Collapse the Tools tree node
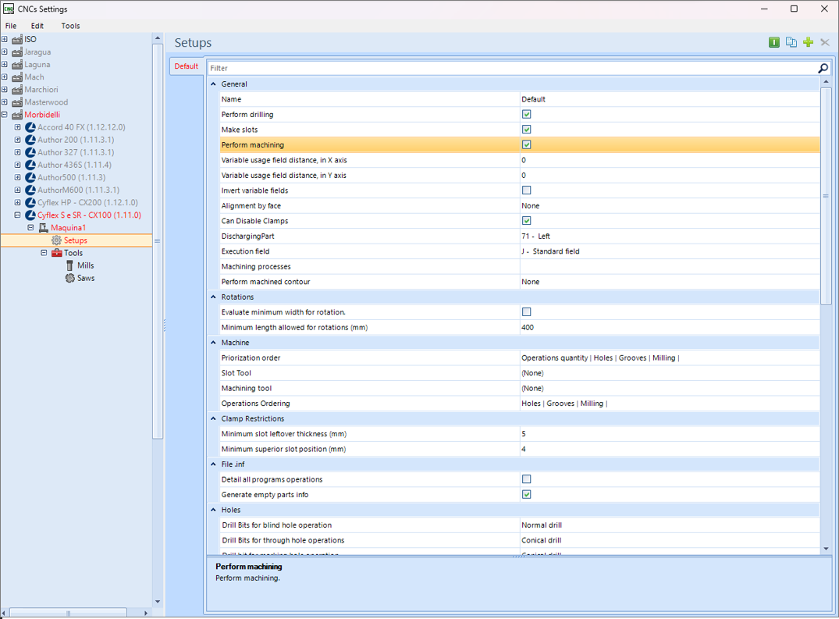 pos(44,253)
